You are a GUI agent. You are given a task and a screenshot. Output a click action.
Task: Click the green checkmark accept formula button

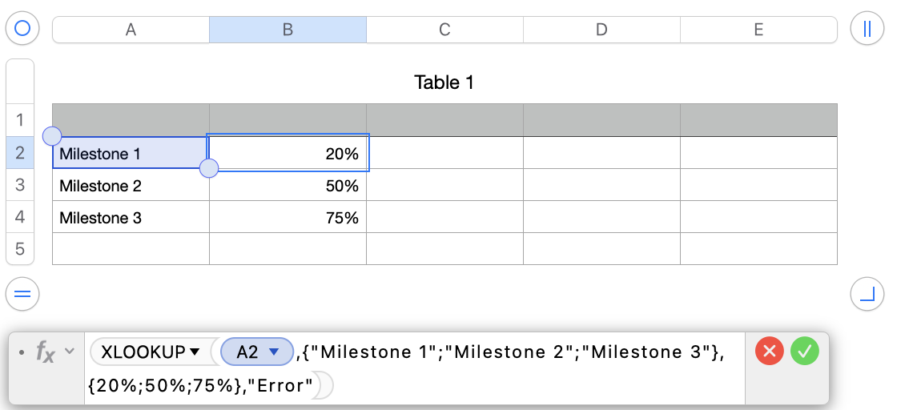click(x=805, y=351)
